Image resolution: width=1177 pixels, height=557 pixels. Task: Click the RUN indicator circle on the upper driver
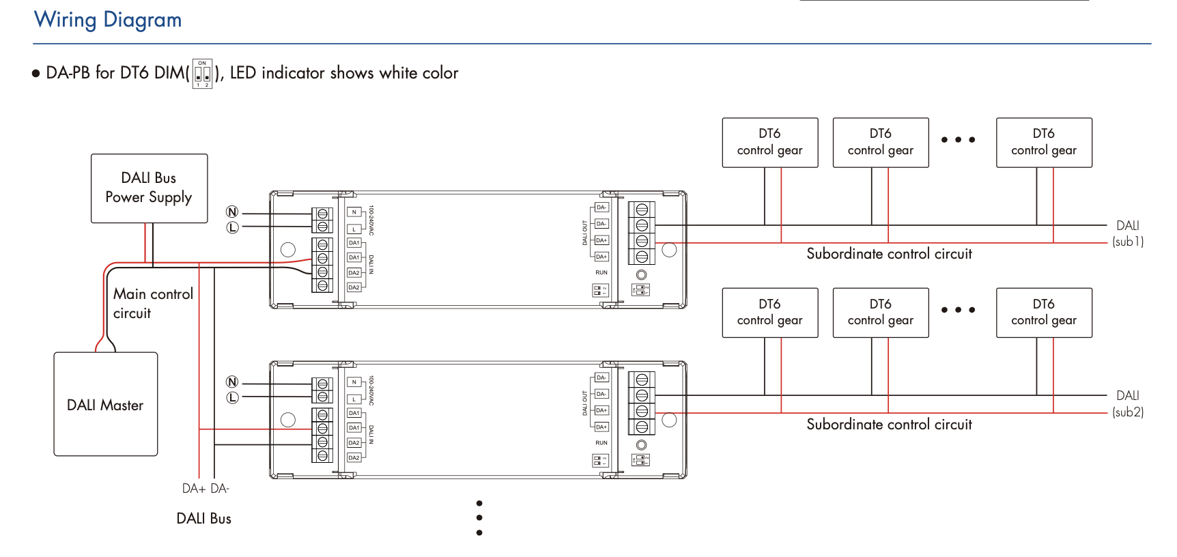[641, 275]
